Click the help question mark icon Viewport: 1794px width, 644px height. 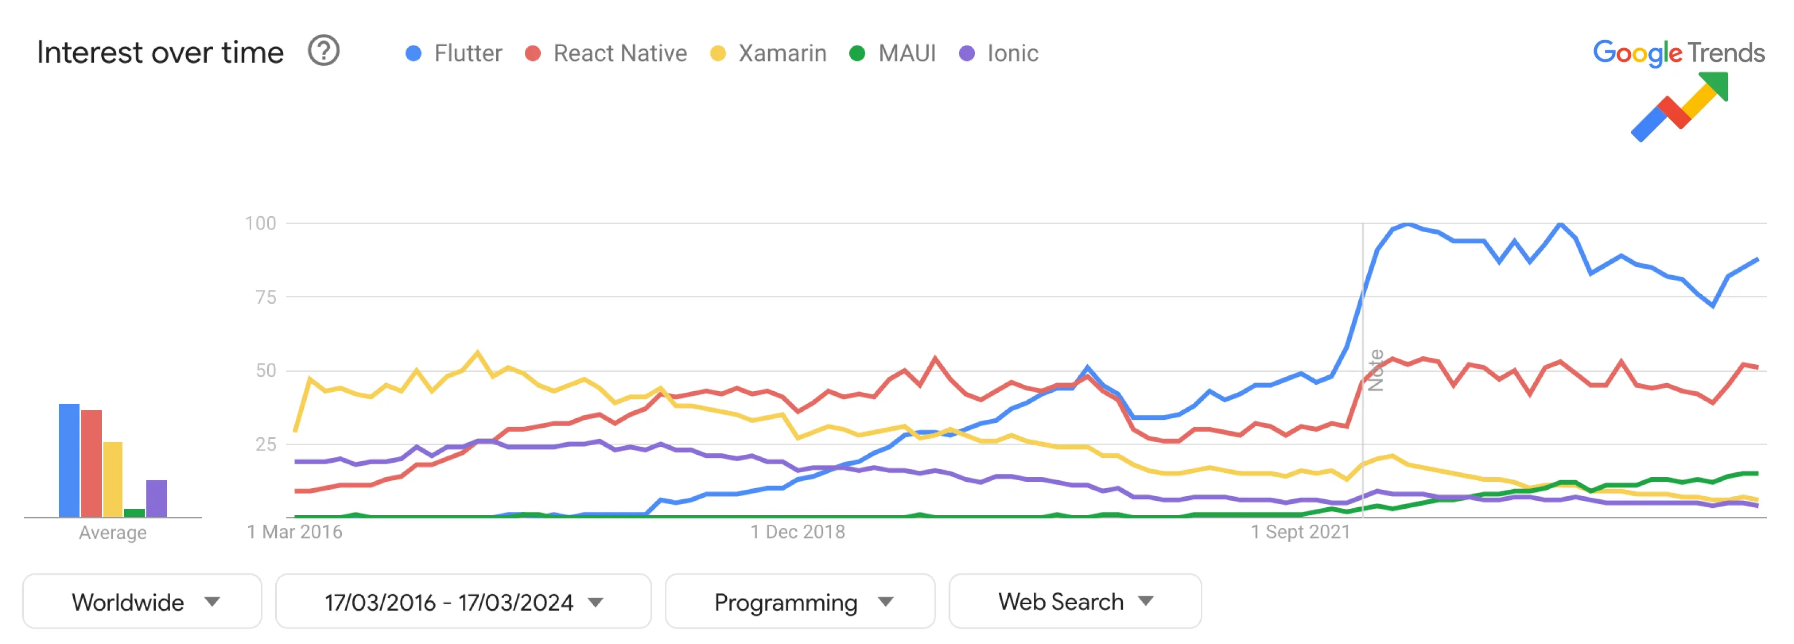pos(323,51)
